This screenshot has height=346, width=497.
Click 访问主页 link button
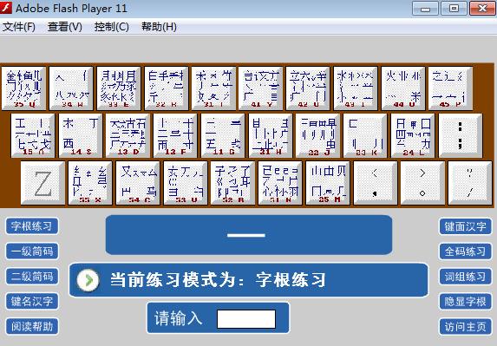point(465,327)
